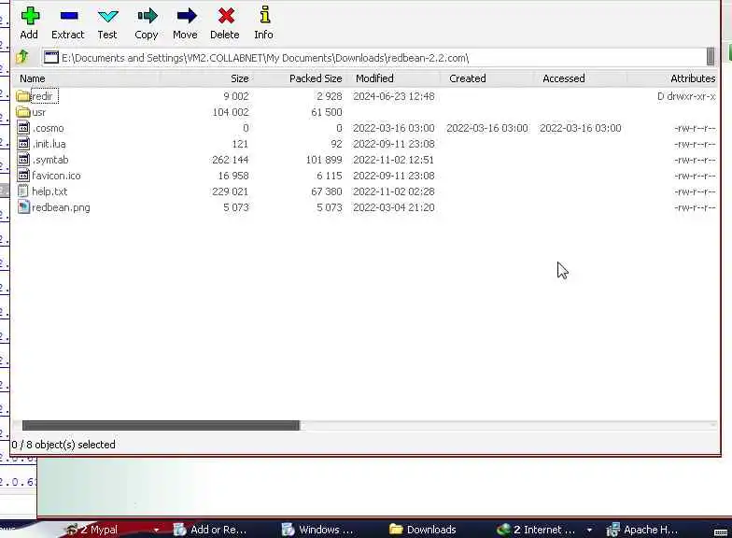Expand Mypal taskbar group arrow

tap(156, 530)
